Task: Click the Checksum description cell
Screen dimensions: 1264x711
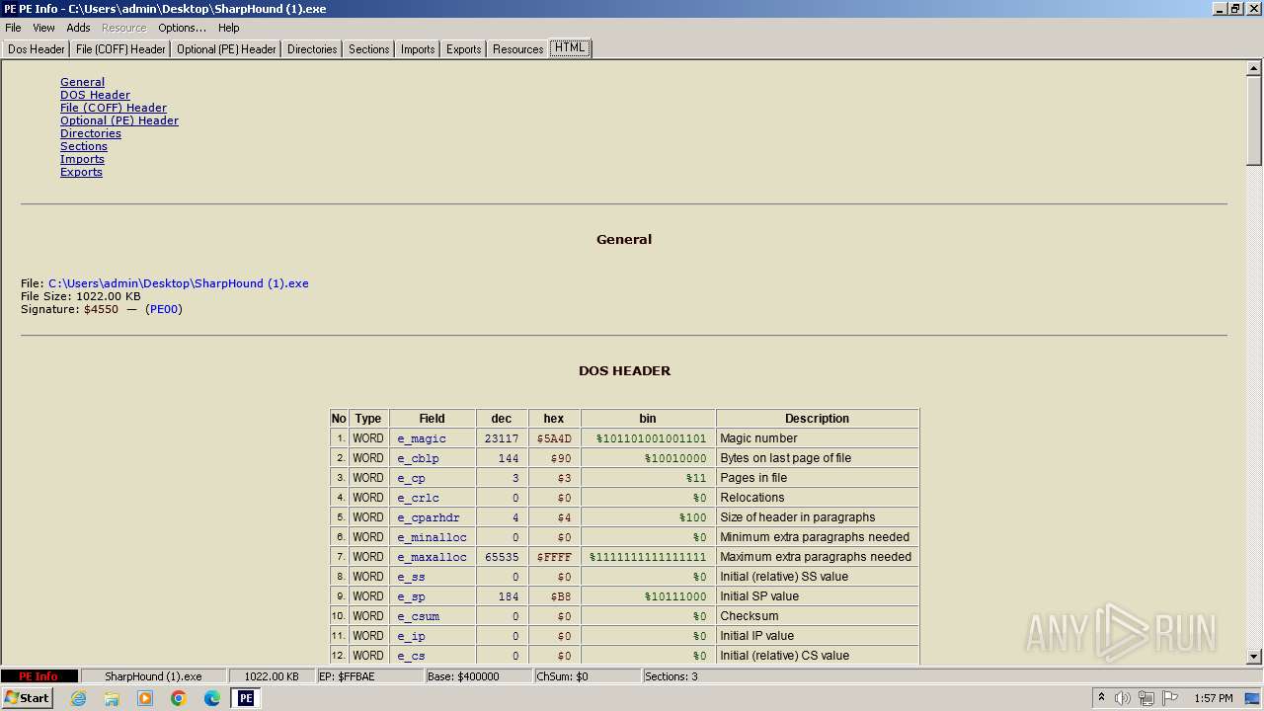Action: (818, 616)
